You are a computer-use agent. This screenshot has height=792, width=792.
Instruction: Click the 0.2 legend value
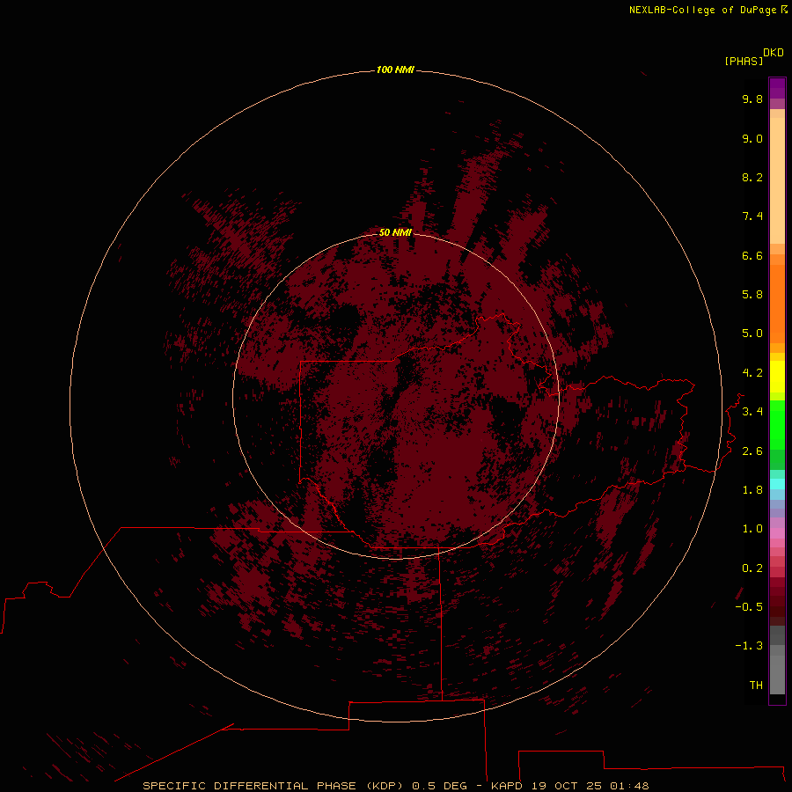point(752,568)
